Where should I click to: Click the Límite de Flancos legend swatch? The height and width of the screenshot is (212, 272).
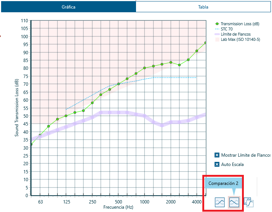[217, 34]
